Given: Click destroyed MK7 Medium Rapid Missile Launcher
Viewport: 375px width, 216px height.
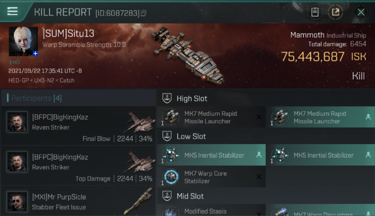Looking at the screenshot, I should [211, 117].
